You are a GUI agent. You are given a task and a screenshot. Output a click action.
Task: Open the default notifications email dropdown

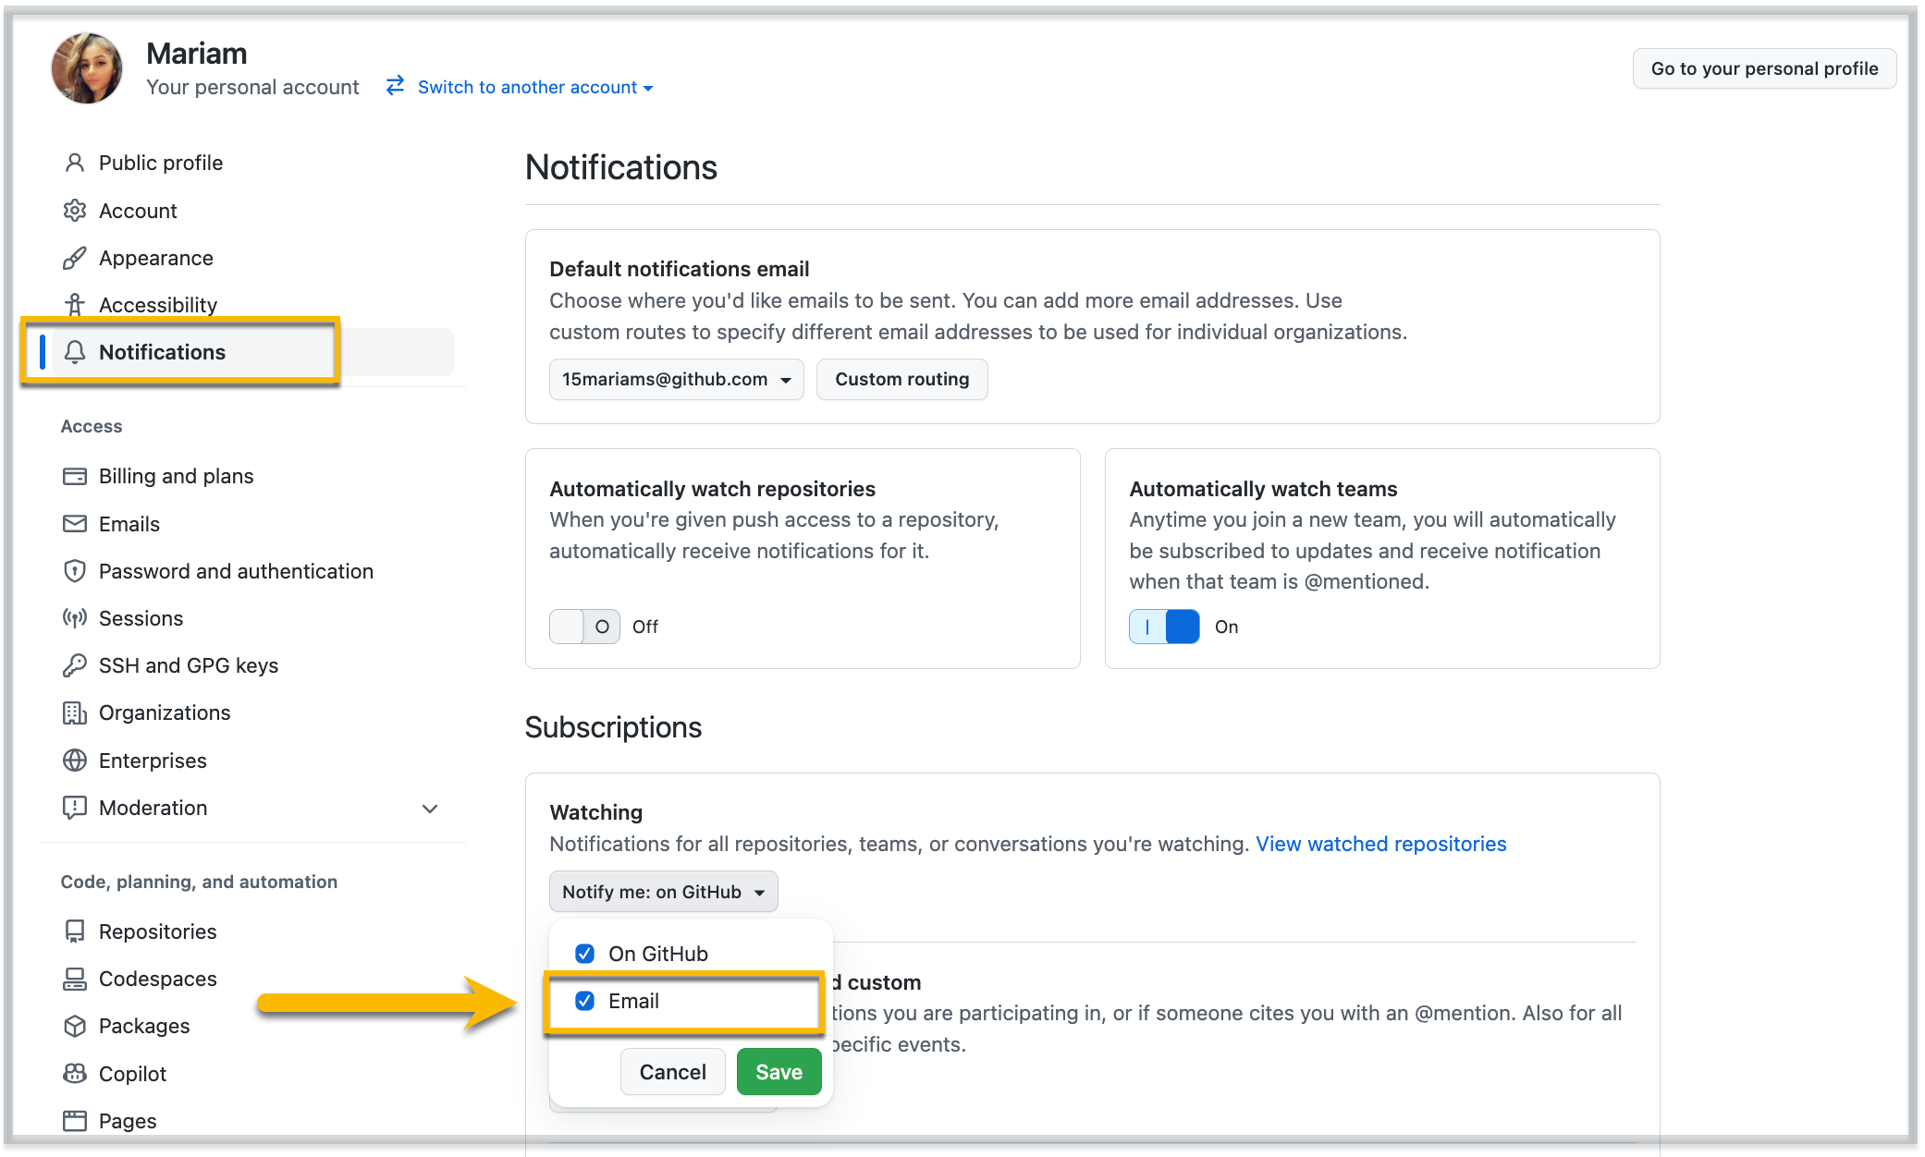tap(676, 379)
